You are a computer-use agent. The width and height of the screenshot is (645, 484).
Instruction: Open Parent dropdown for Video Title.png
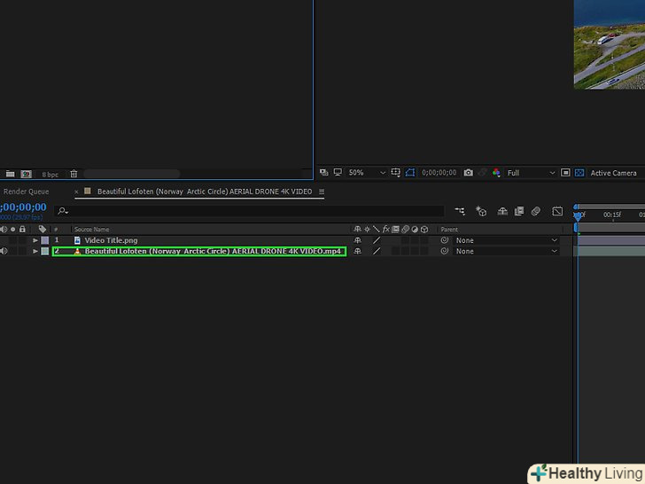(x=506, y=240)
